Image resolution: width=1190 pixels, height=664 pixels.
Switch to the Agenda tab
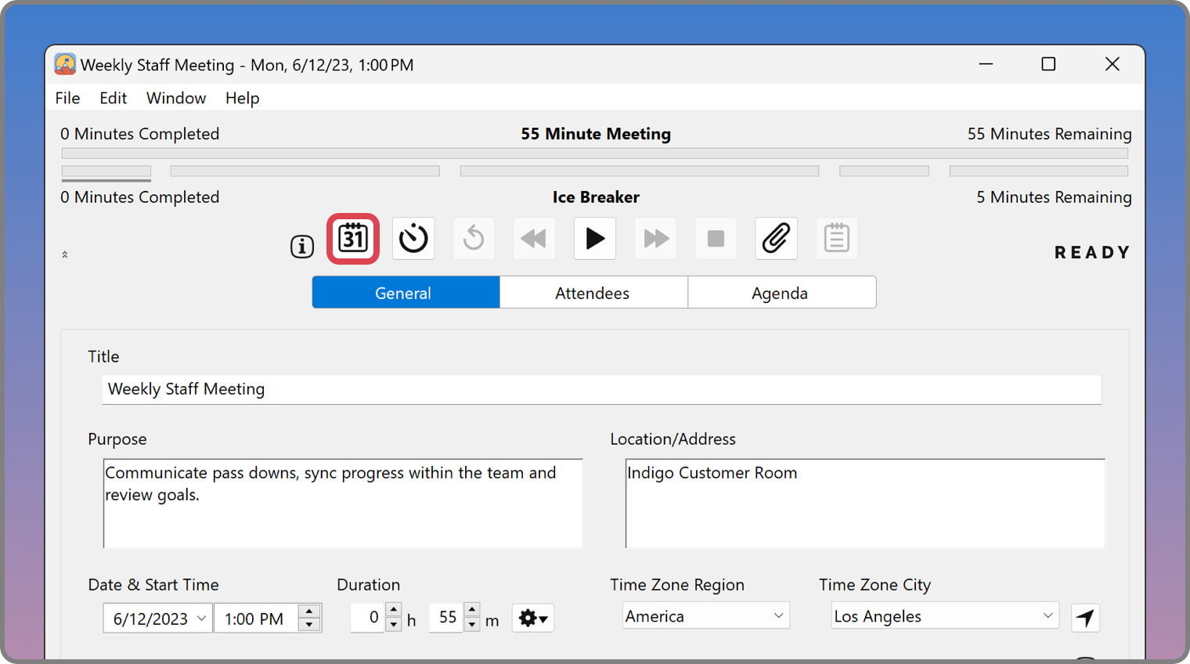pyautogui.click(x=780, y=293)
